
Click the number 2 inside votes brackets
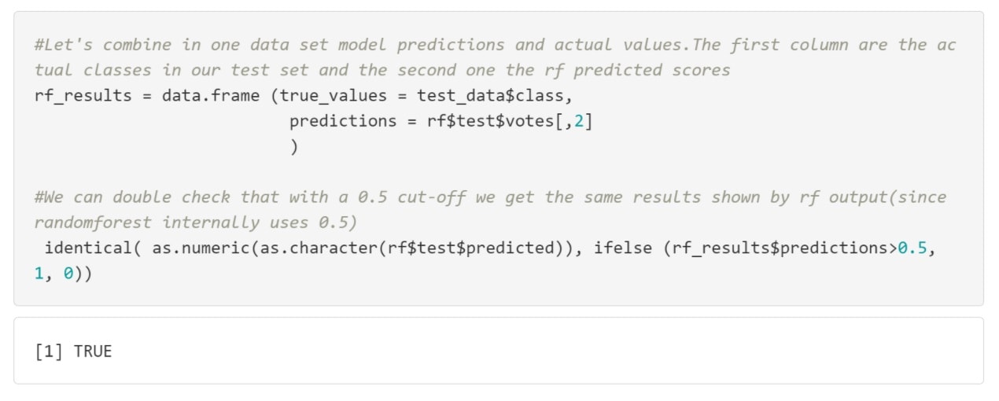click(x=578, y=121)
